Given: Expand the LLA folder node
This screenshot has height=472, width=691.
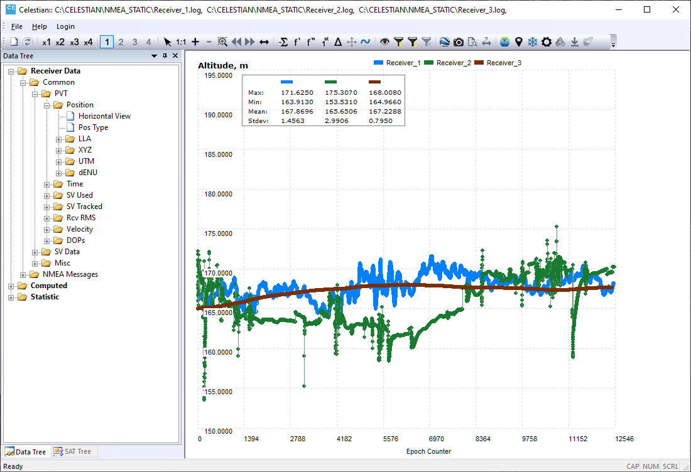Looking at the screenshot, I should click(59, 139).
